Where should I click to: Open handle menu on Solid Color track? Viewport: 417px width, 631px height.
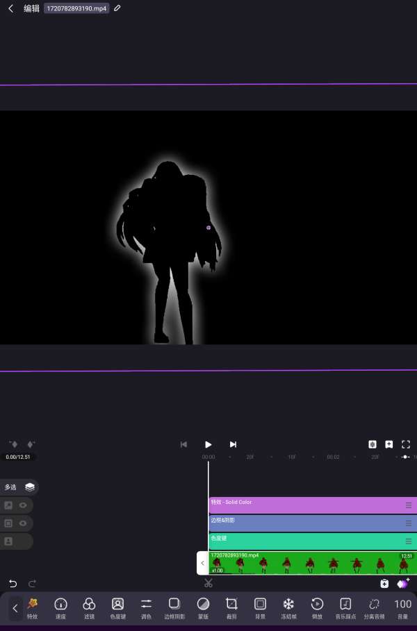(409, 505)
